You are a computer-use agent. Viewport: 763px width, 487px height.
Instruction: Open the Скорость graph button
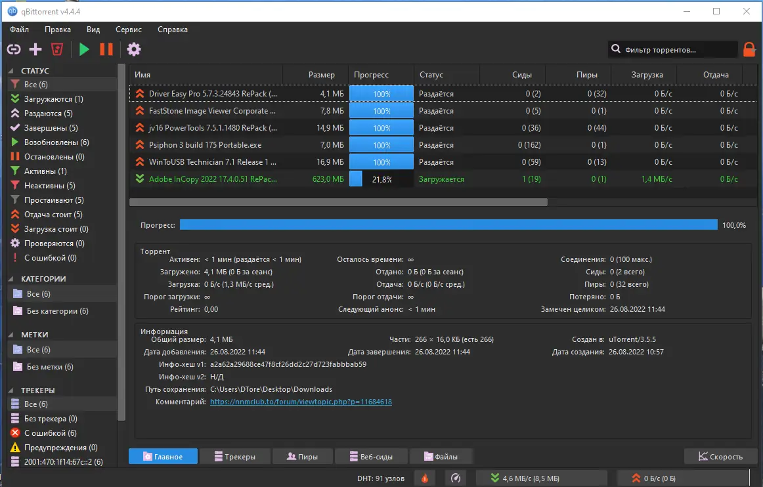[x=721, y=456]
